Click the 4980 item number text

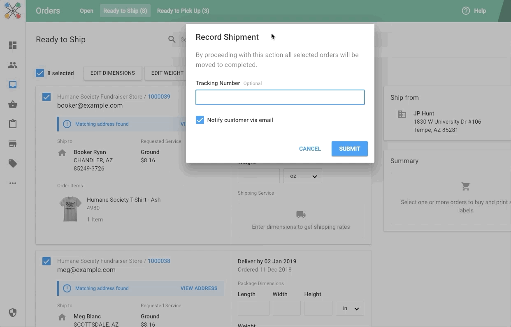coord(93,208)
